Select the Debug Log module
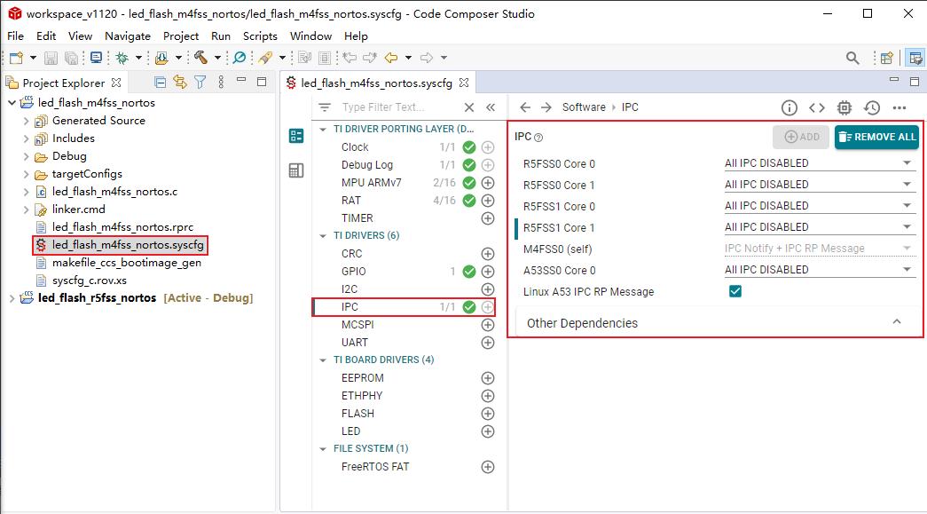The width and height of the screenshot is (927, 514). 367,165
